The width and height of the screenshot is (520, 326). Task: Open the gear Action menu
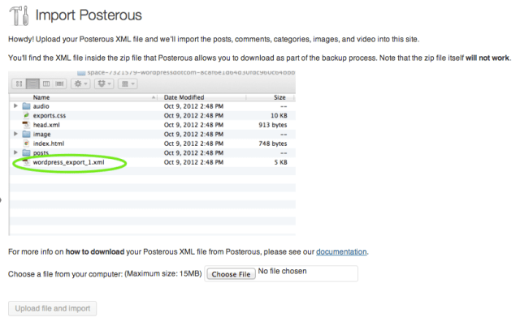tap(80, 84)
